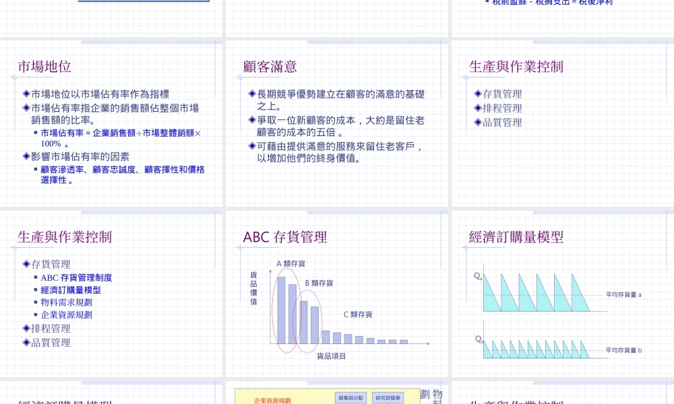Click the diamond bullet beside 存貨管理
674x404 pixels.
coord(25,265)
